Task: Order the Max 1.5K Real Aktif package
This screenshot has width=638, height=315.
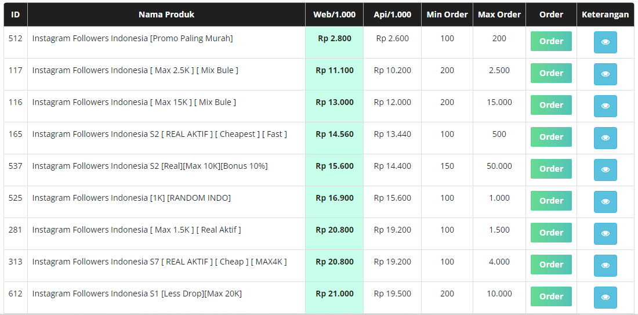Action: click(551, 233)
